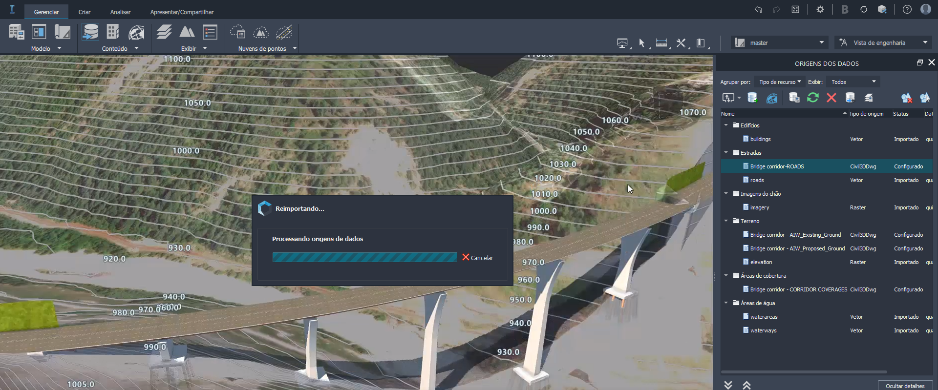Expand the Conteúdo group dropdown arrow
The height and width of the screenshot is (390, 938).
tap(137, 48)
